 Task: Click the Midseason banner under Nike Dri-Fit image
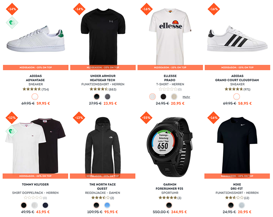tap(237, 176)
